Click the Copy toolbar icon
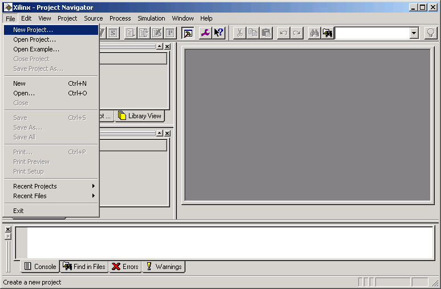This screenshot has width=441, height=289. click(253, 33)
